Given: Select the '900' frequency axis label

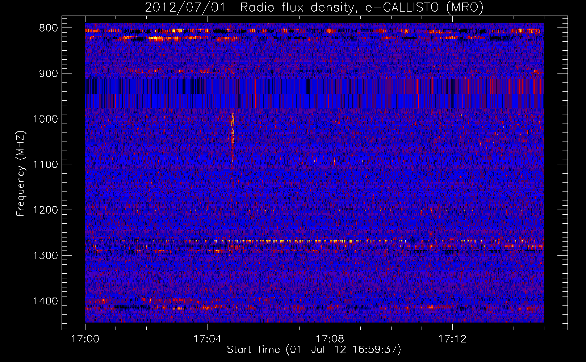Looking at the screenshot, I should click(x=49, y=73).
